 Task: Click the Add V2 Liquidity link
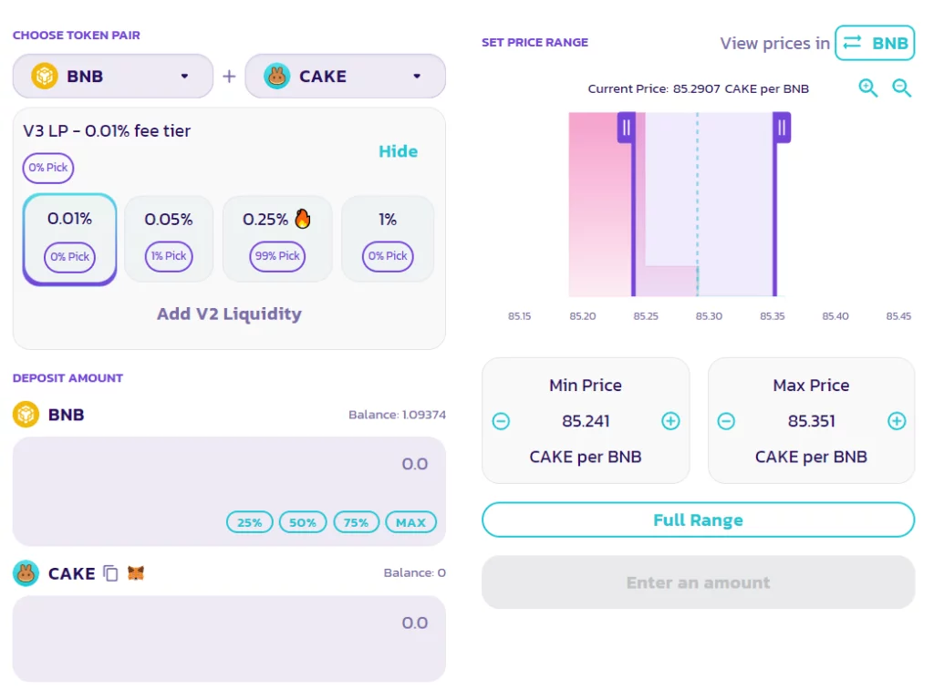click(x=229, y=314)
